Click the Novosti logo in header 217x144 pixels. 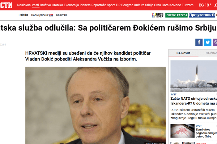click(x=6, y=5)
